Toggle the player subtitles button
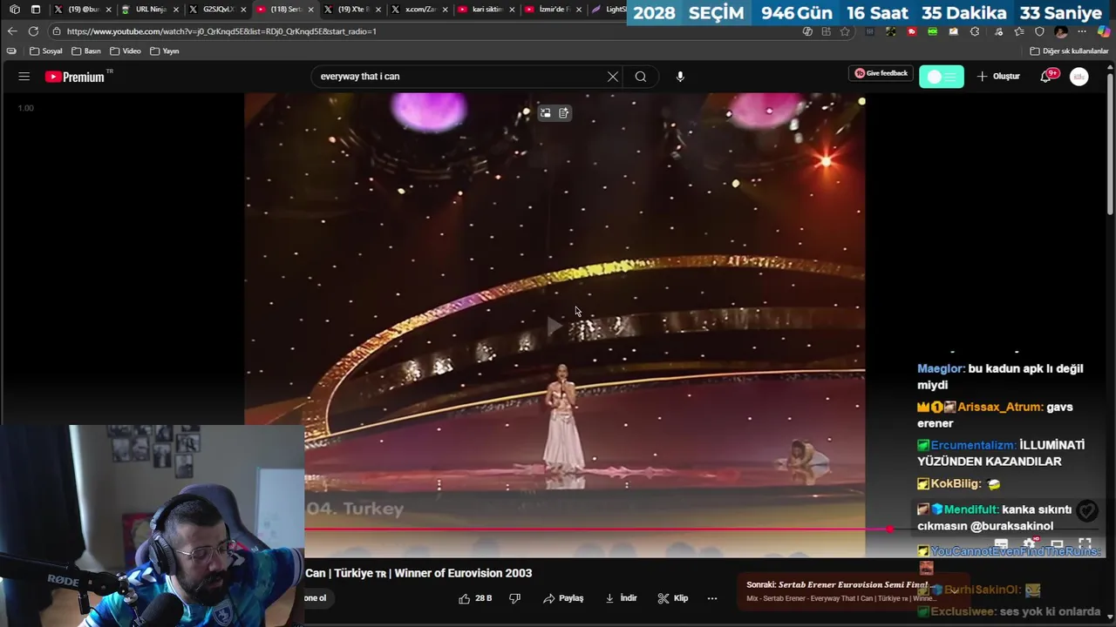 1002,544
